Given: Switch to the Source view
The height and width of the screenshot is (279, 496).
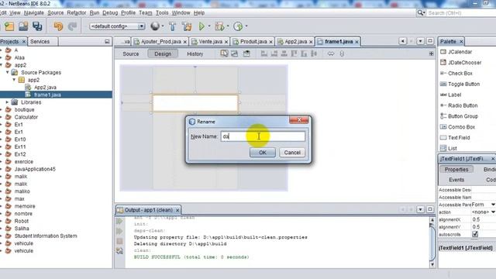Looking at the screenshot, I should pos(131,53).
